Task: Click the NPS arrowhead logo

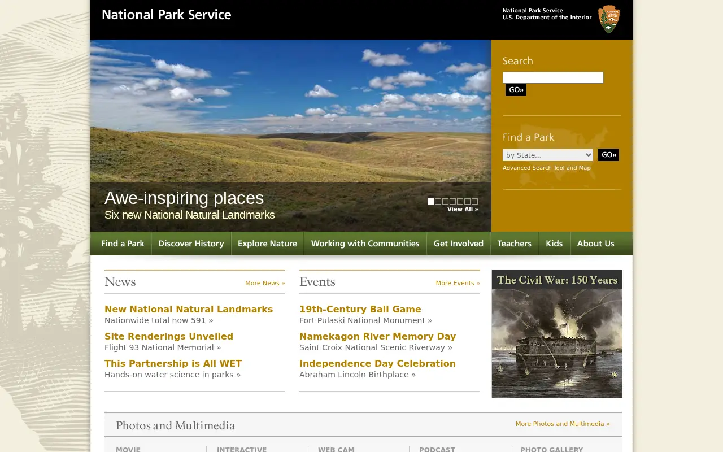Action: (x=609, y=19)
